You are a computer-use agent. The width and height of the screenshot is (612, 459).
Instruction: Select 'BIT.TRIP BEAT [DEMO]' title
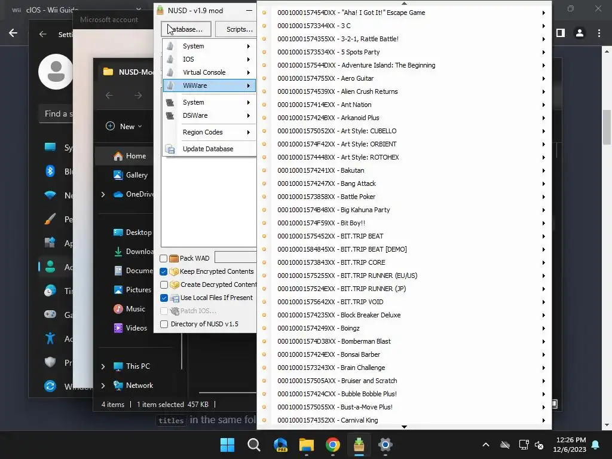[374, 249]
